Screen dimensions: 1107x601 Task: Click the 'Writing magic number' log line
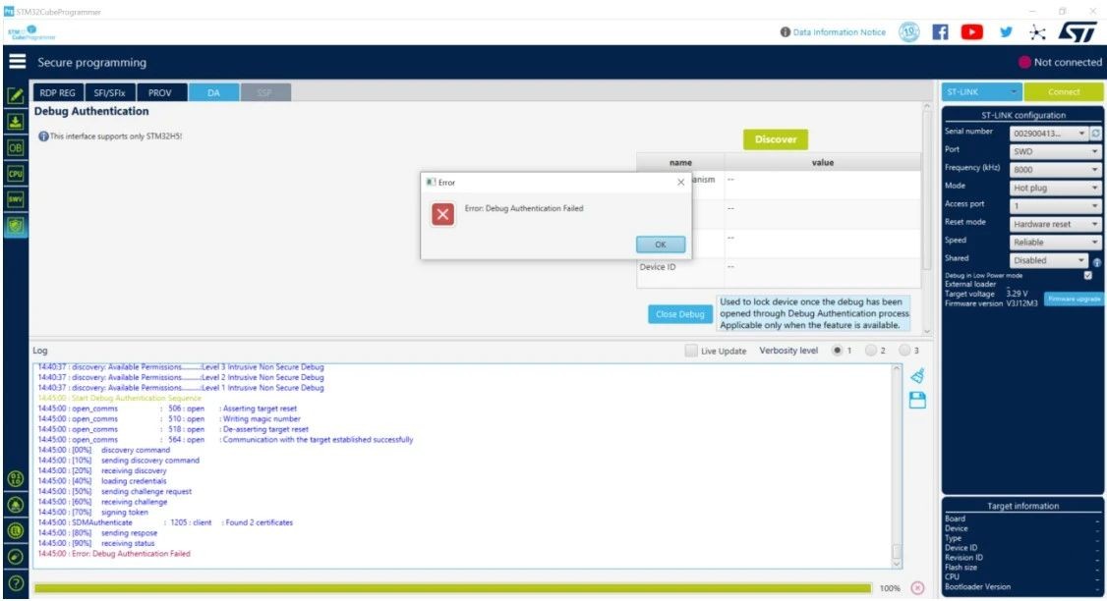(x=169, y=419)
